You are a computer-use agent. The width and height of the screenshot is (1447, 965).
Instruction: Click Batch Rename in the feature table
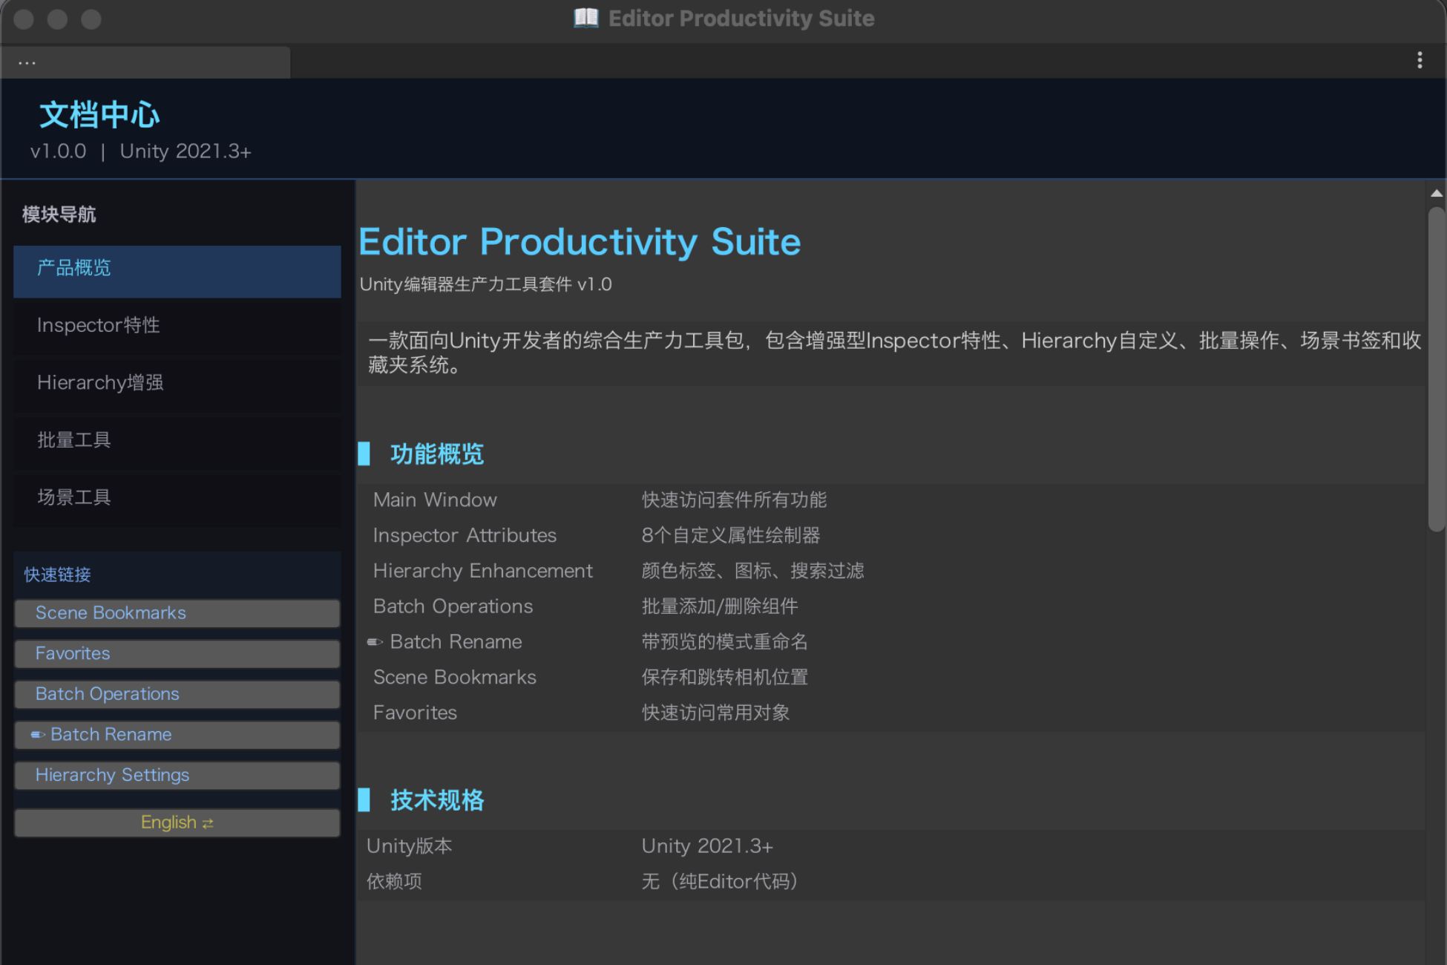coord(456,642)
